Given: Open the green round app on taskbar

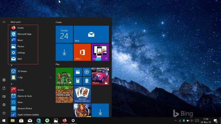Looking at the screenshot, I should (x=47, y=121).
